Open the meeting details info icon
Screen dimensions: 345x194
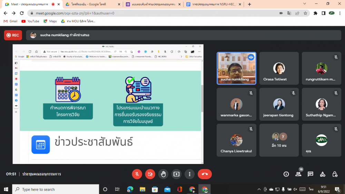[286, 174]
